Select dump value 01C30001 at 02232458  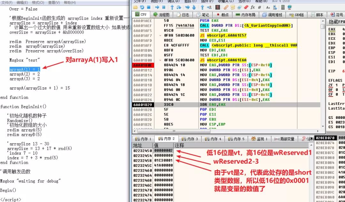pyautogui.click(x=164, y=160)
